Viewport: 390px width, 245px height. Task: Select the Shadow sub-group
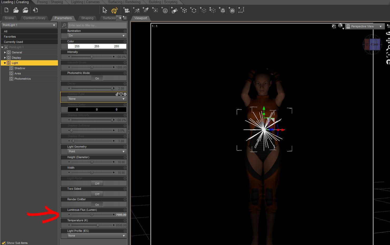tap(20, 68)
